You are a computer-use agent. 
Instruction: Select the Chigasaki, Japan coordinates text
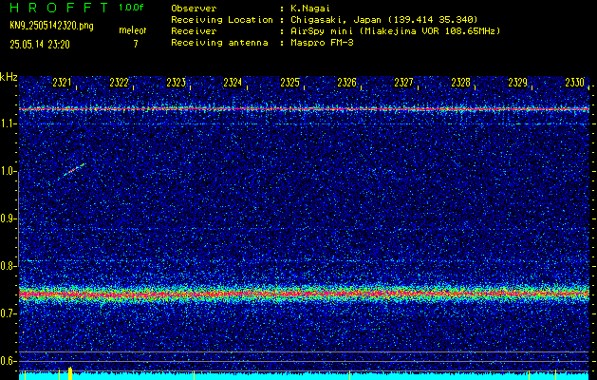384,19
